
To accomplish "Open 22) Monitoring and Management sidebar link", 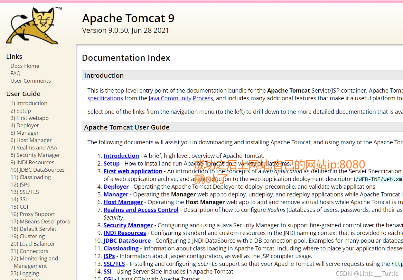I will point(34,262).
